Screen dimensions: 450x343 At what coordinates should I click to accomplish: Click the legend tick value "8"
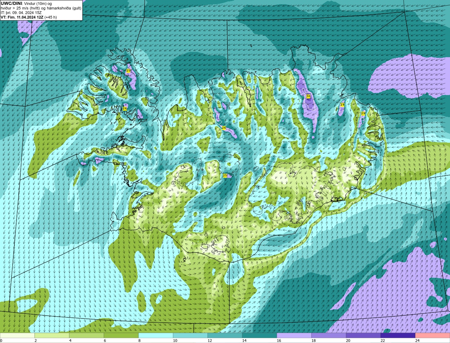[x=139, y=341]
